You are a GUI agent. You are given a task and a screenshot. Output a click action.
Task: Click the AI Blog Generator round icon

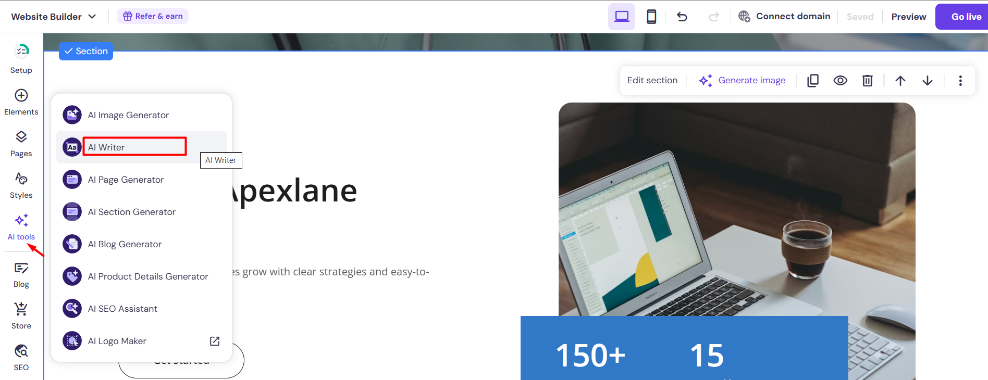[72, 244]
